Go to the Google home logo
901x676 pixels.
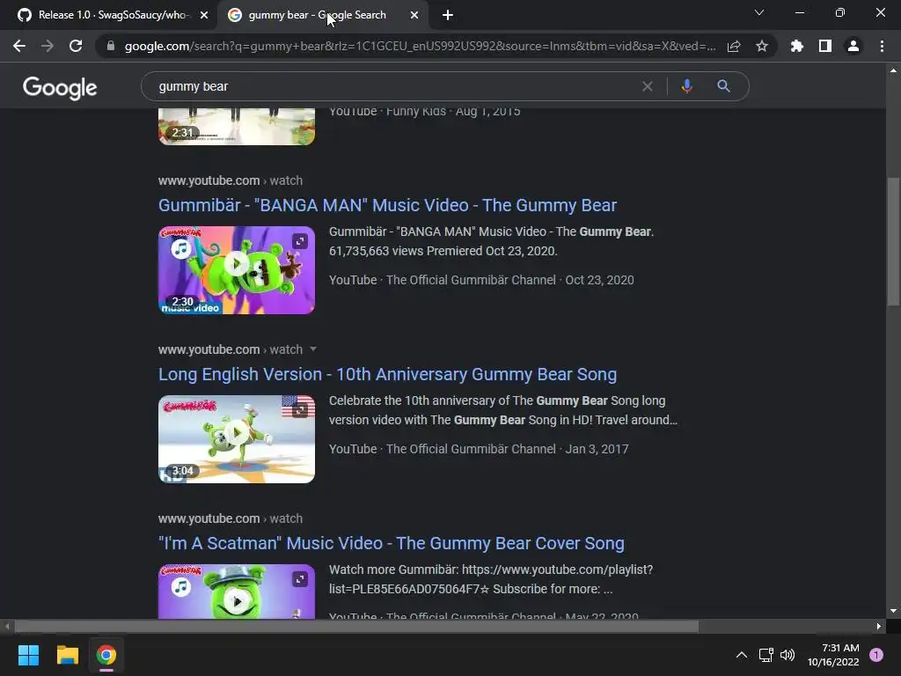coord(60,87)
